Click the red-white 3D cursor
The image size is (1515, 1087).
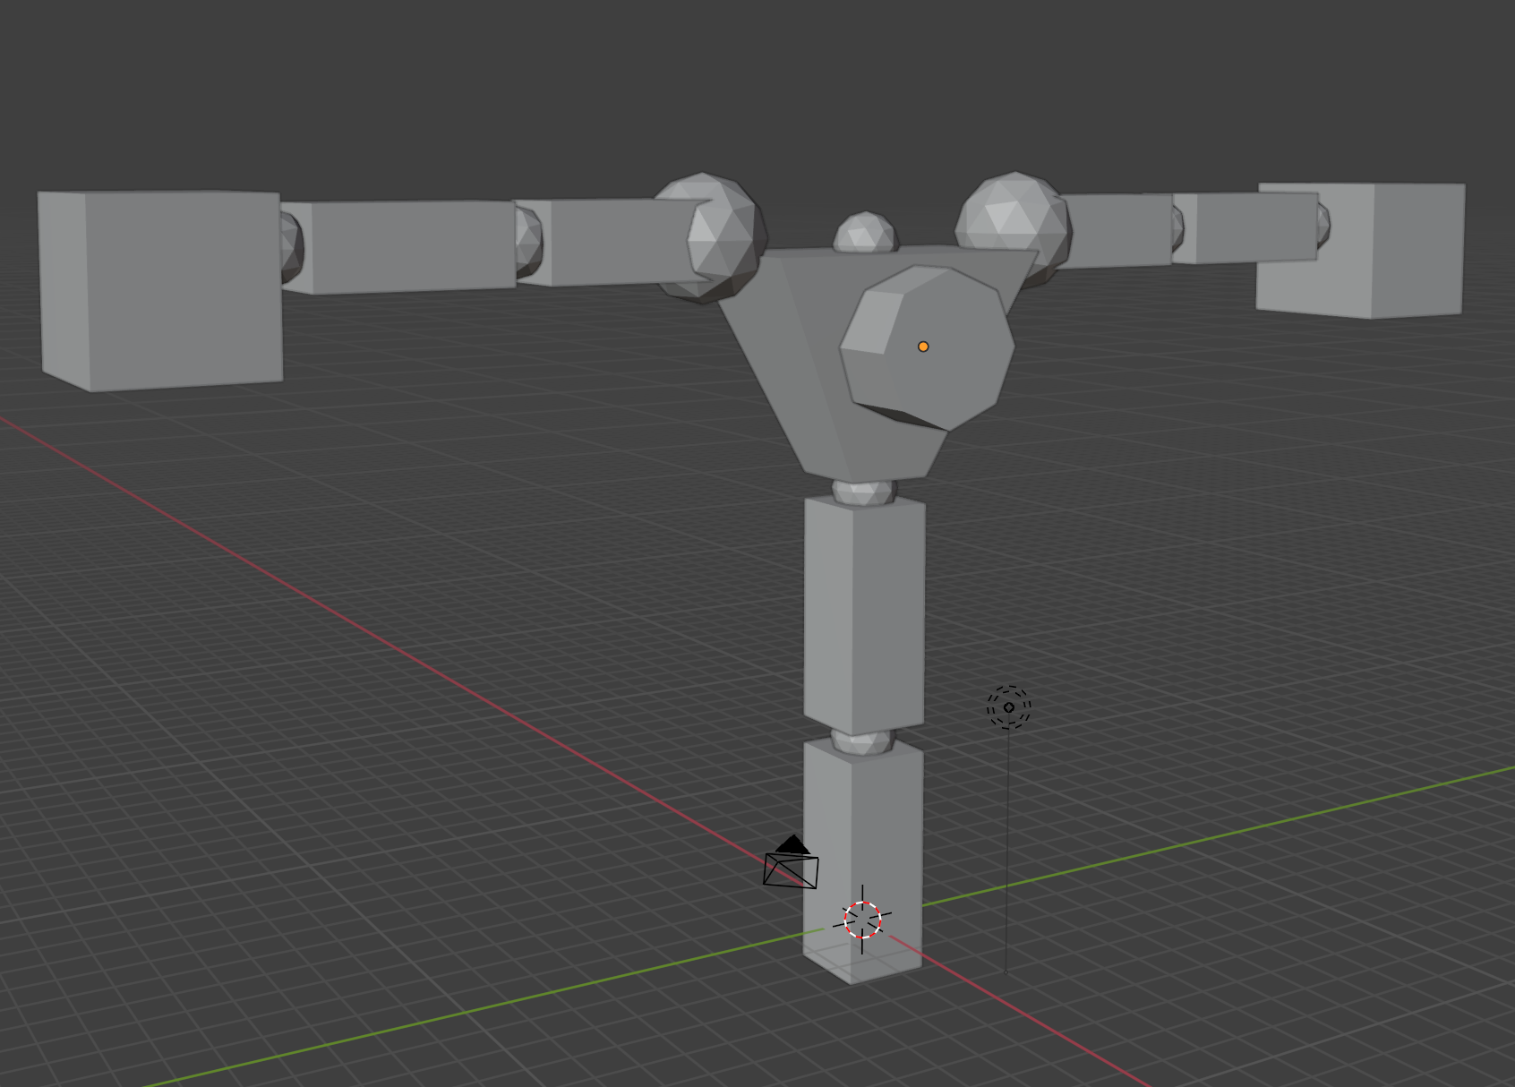coord(862,920)
